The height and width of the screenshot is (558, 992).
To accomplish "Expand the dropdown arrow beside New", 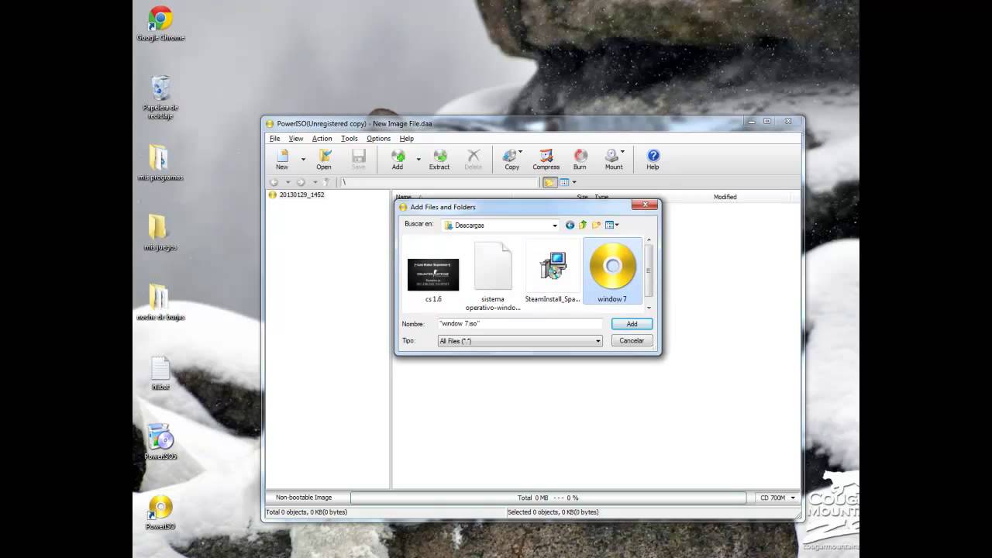I will tap(303, 159).
